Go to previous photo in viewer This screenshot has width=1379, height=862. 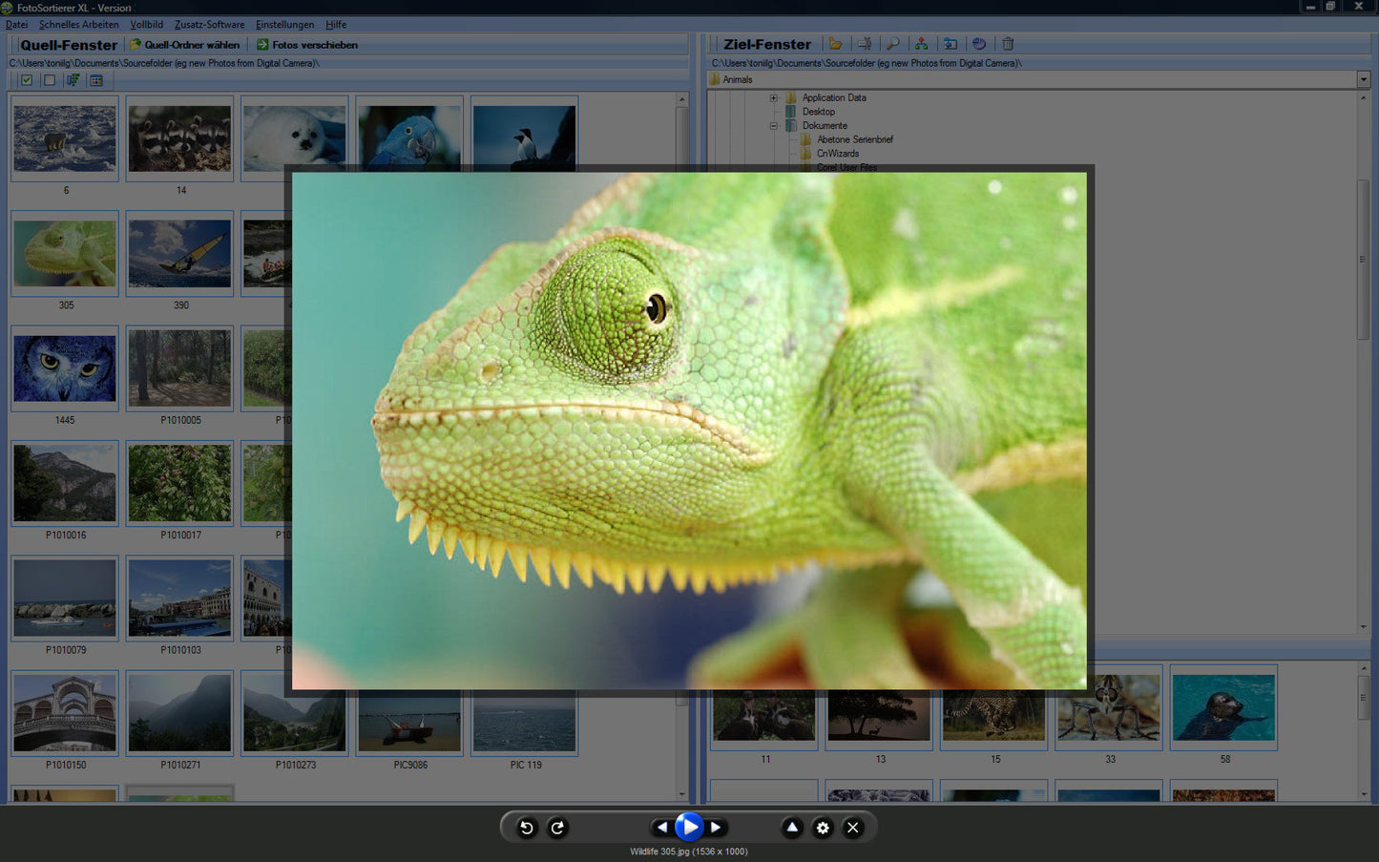coord(662,828)
